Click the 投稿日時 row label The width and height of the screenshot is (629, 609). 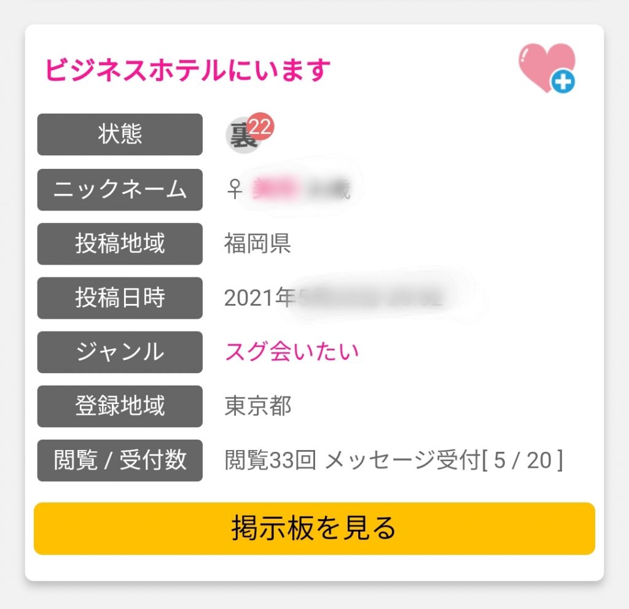[120, 298]
